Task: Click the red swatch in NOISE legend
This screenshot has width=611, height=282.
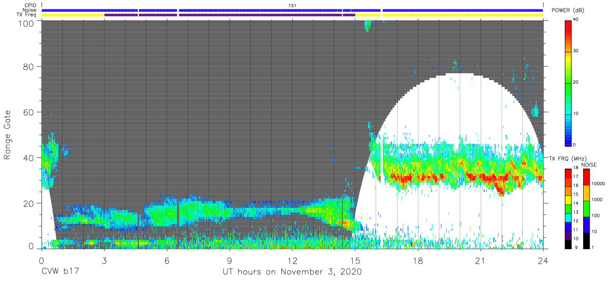Action: pos(586,177)
